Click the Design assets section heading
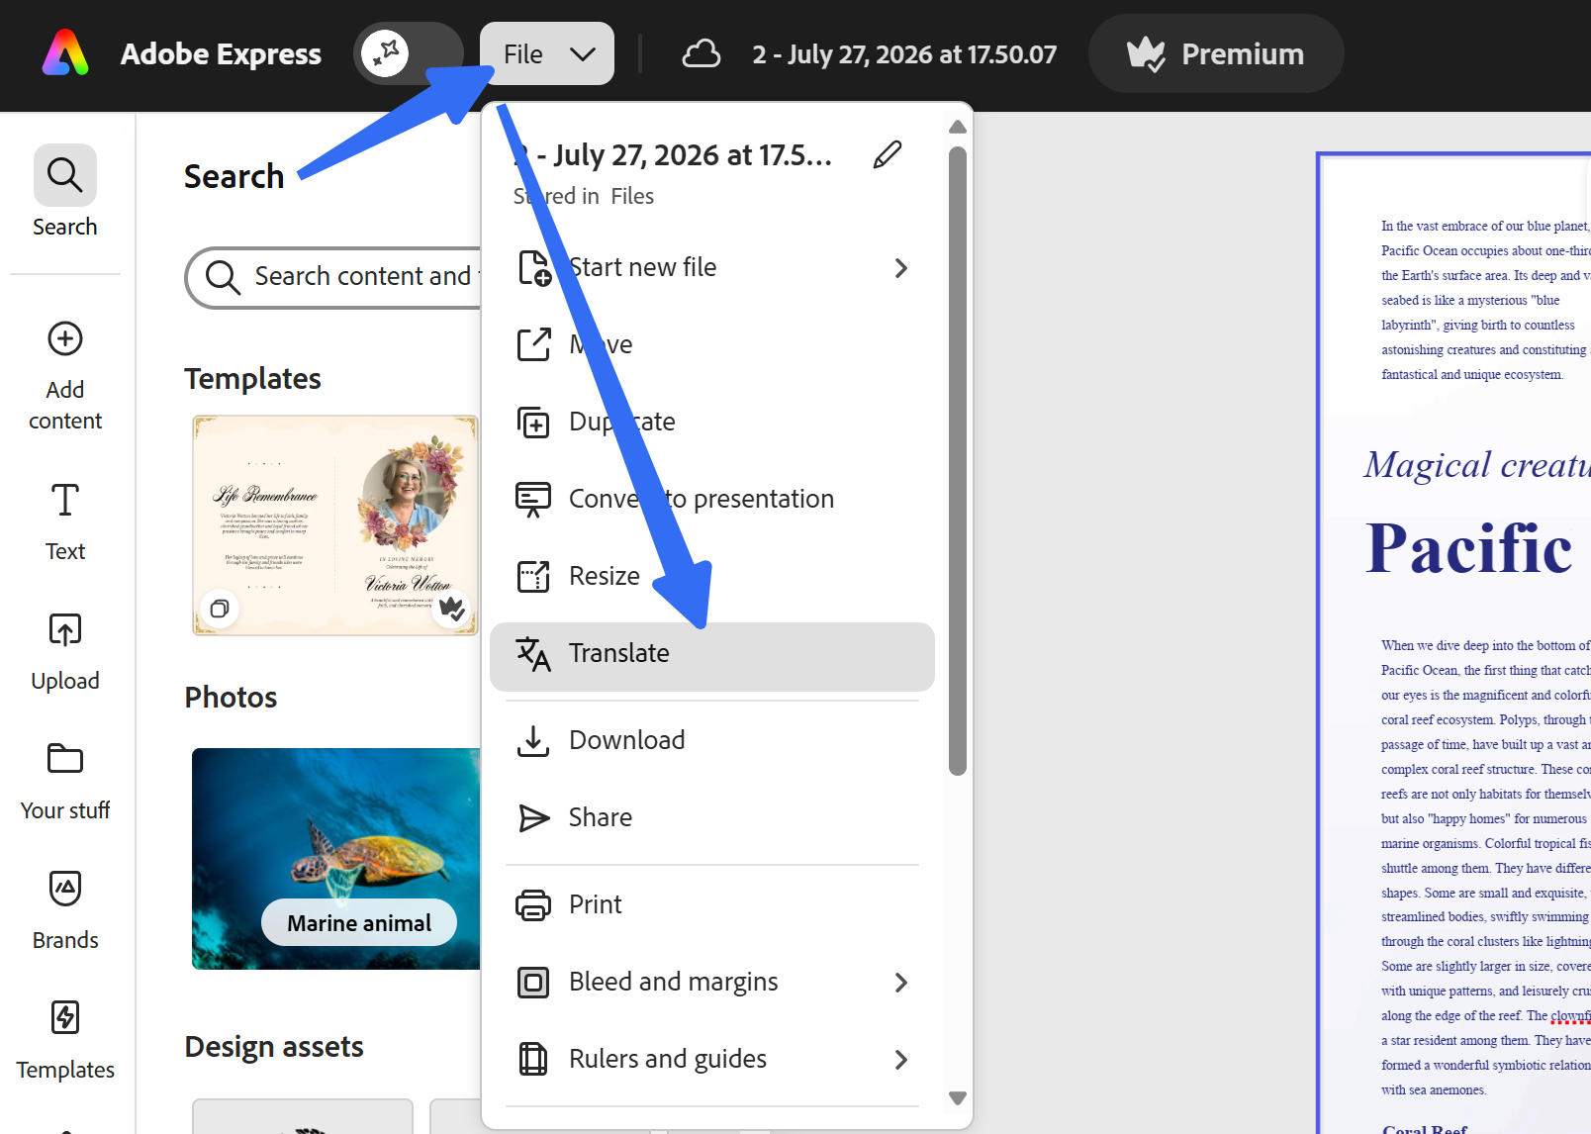Screen dimensions: 1591x1134 (x=274, y=1047)
